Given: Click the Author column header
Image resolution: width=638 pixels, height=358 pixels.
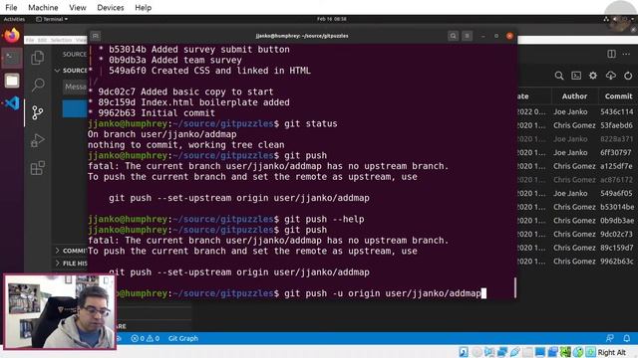Looking at the screenshot, I should pyautogui.click(x=574, y=96).
